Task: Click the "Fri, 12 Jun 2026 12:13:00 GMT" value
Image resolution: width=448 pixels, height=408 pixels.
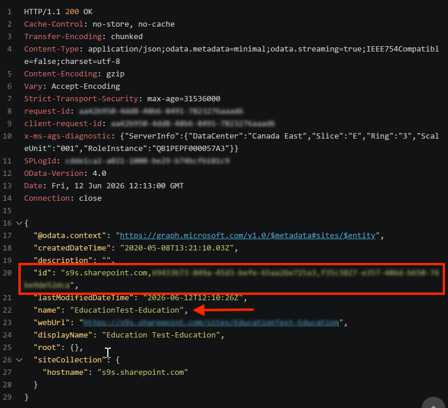Action: pos(118,186)
